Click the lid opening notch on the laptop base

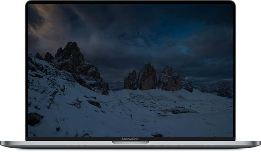click(x=130, y=142)
